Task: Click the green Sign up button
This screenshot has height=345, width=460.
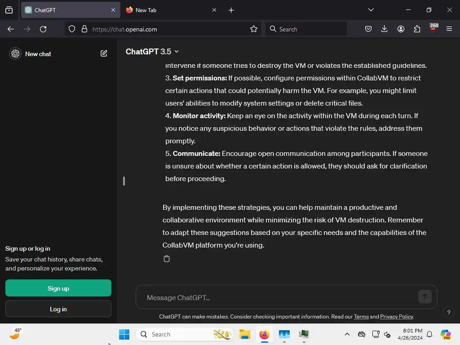Action: pos(58,288)
